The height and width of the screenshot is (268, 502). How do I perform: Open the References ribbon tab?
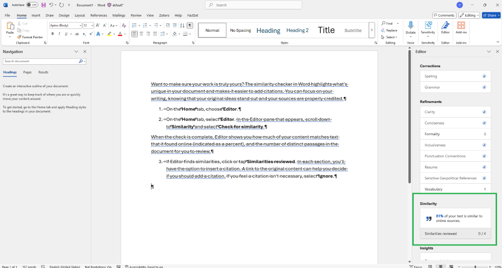[x=99, y=15]
